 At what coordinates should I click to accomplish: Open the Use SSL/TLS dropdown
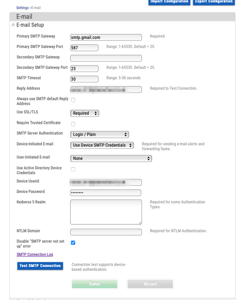(85, 113)
